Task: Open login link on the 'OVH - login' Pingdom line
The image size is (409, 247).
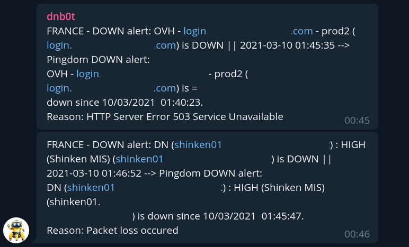Action: [88, 74]
